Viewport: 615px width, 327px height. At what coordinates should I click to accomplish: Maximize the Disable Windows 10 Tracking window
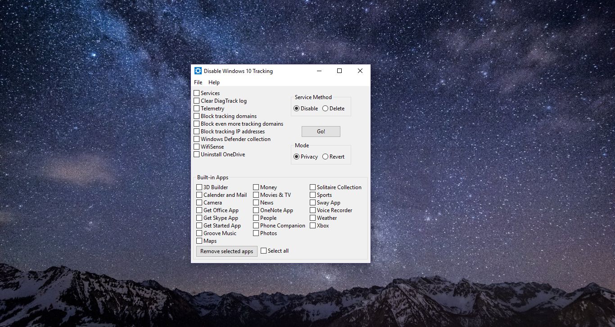(x=339, y=71)
